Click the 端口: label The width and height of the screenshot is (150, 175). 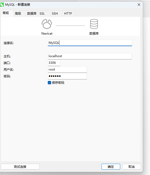click(7, 63)
